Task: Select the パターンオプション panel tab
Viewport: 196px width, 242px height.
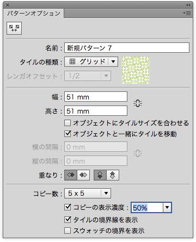Action: point(34,13)
